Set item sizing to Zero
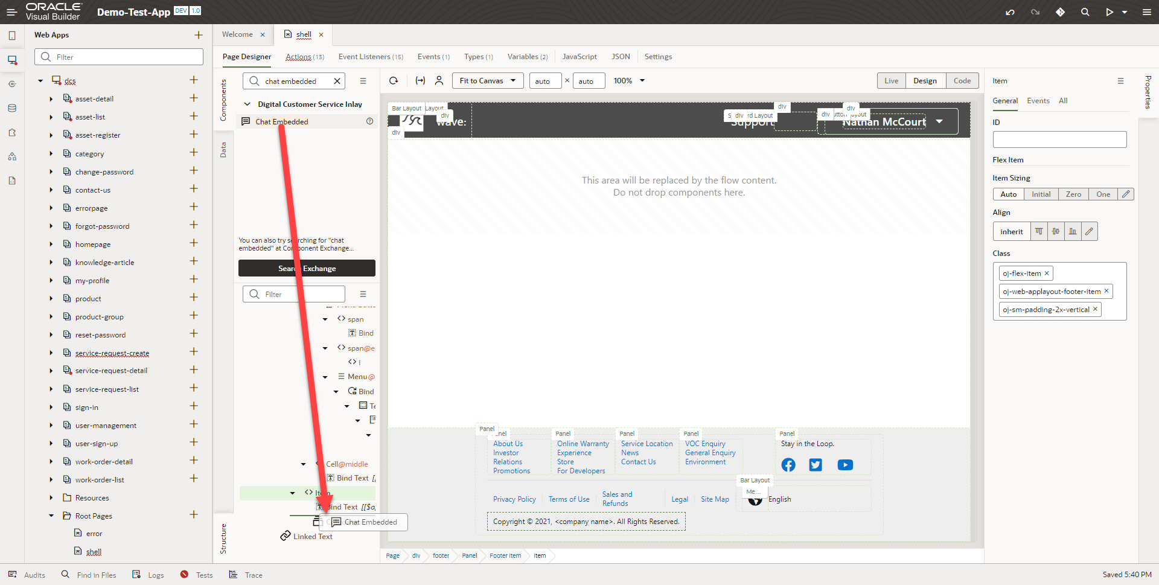 pos(1073,194)
